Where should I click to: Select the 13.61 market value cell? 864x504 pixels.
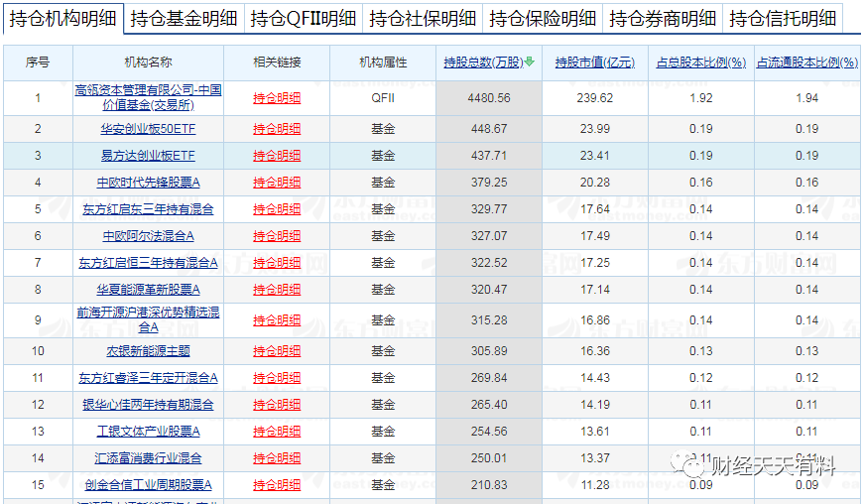594,432
